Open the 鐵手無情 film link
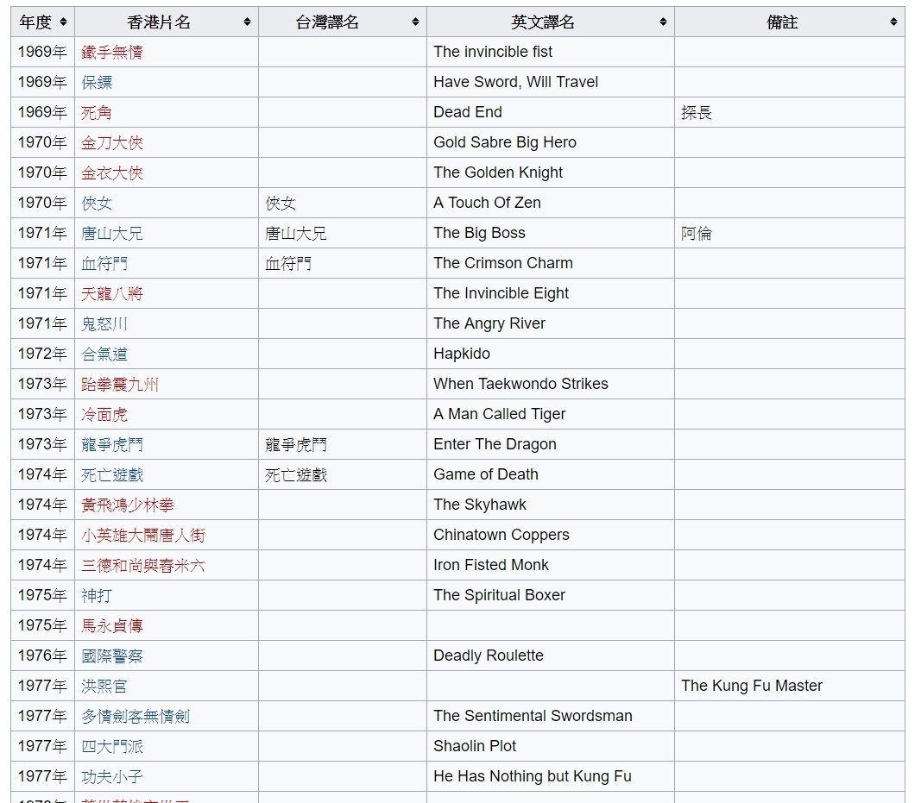The image size is (921, 803). coord(112,53)
